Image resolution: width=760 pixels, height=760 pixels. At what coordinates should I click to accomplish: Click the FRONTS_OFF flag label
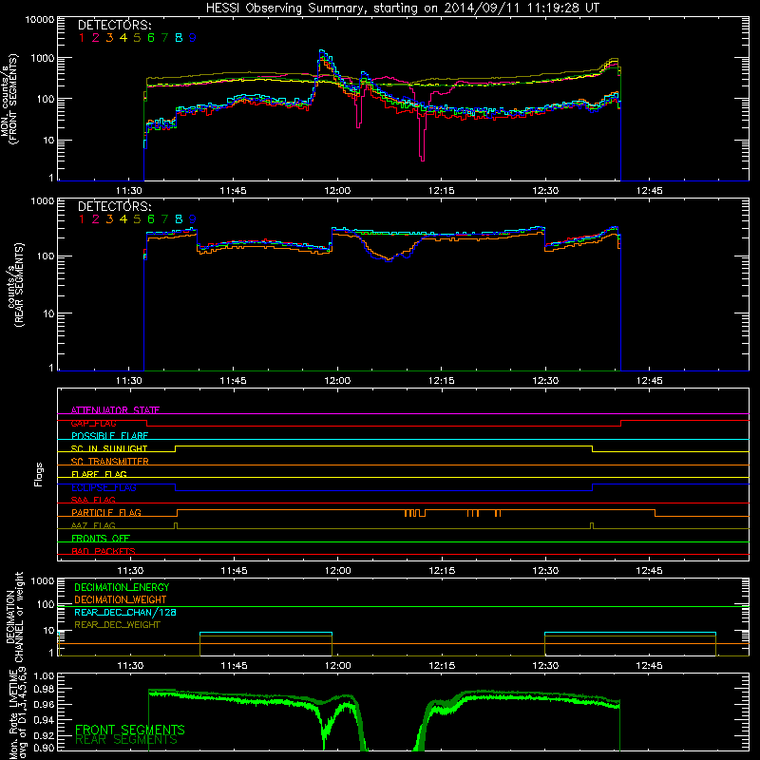pyautogui.click(x=101, y=538)
